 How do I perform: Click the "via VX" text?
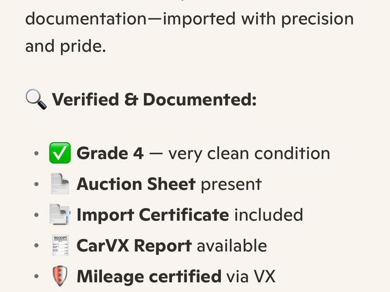(x=251, y=277)
